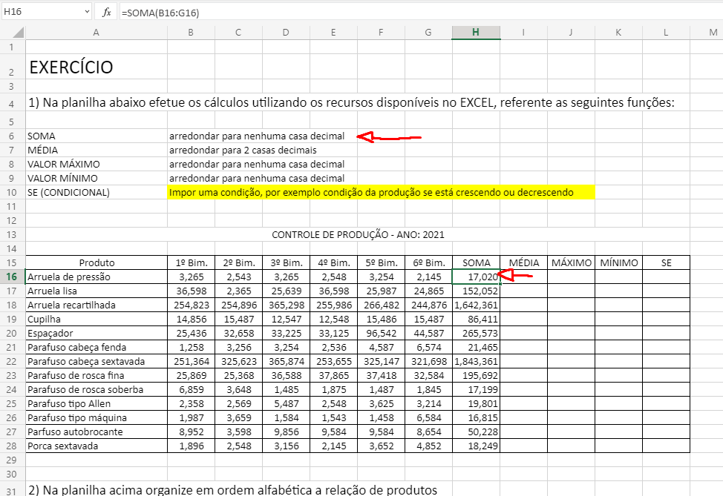Click the '4º Bim.' column header cell
The width and height of the screenshot is (723, 496).
pos(334,263)
